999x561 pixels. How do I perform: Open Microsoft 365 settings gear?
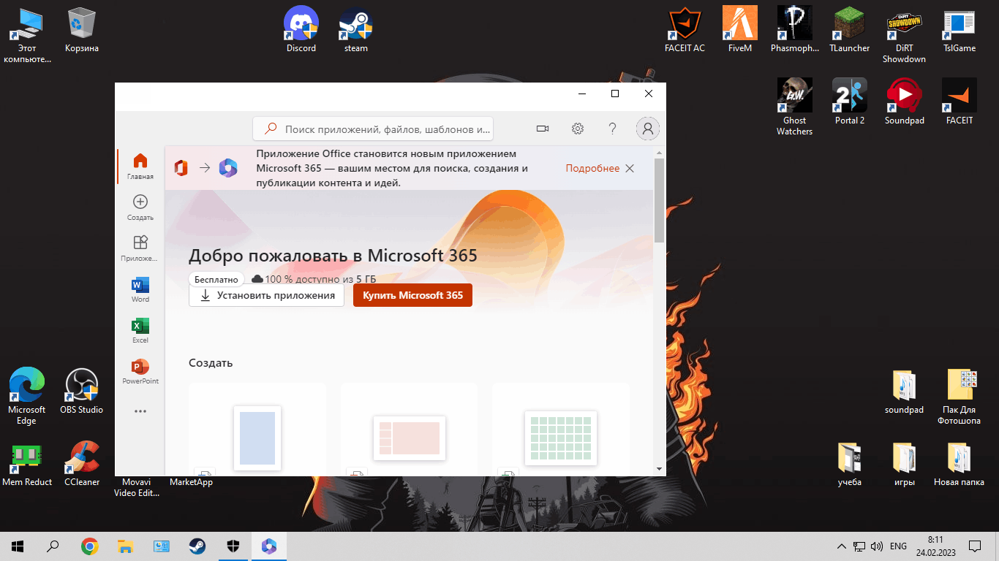(x=578, y=129)
